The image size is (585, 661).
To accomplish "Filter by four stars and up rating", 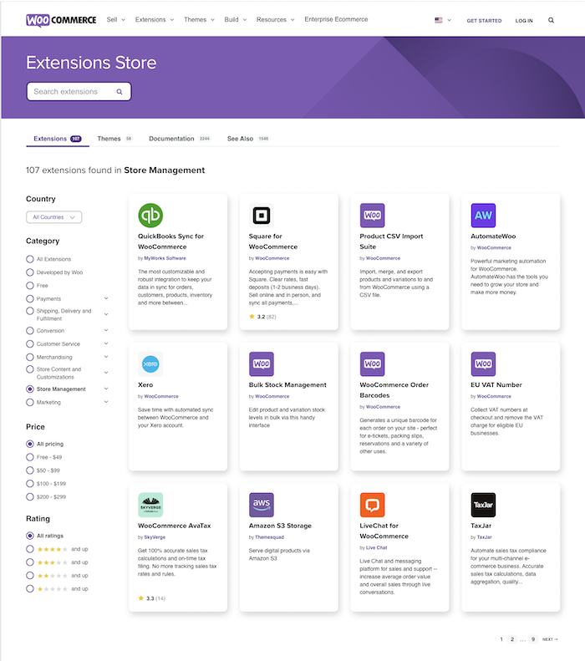I will click(30, 549).
